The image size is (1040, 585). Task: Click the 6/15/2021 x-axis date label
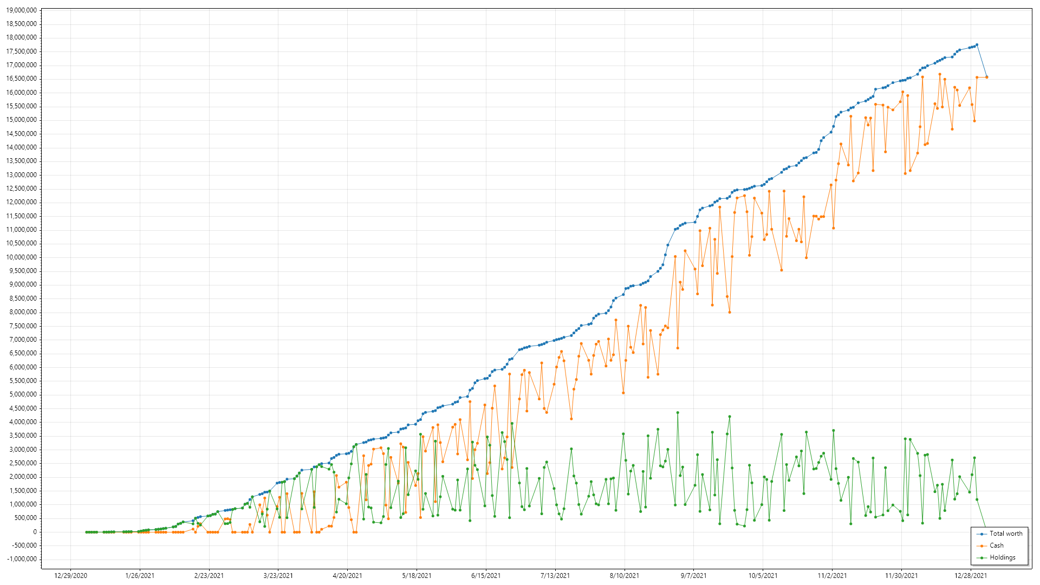(486, 576)
